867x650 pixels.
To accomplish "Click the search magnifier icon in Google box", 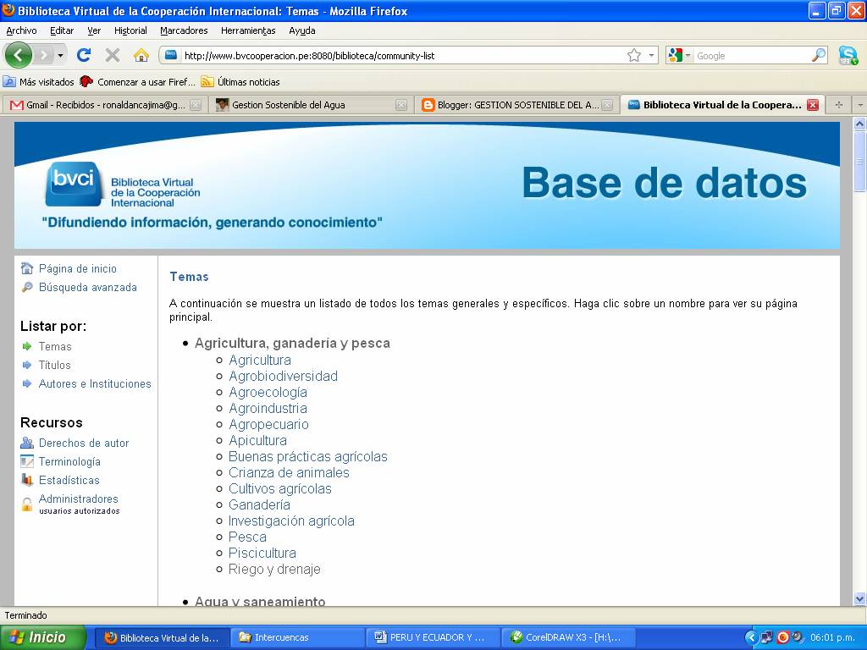I will coord(818,56).
